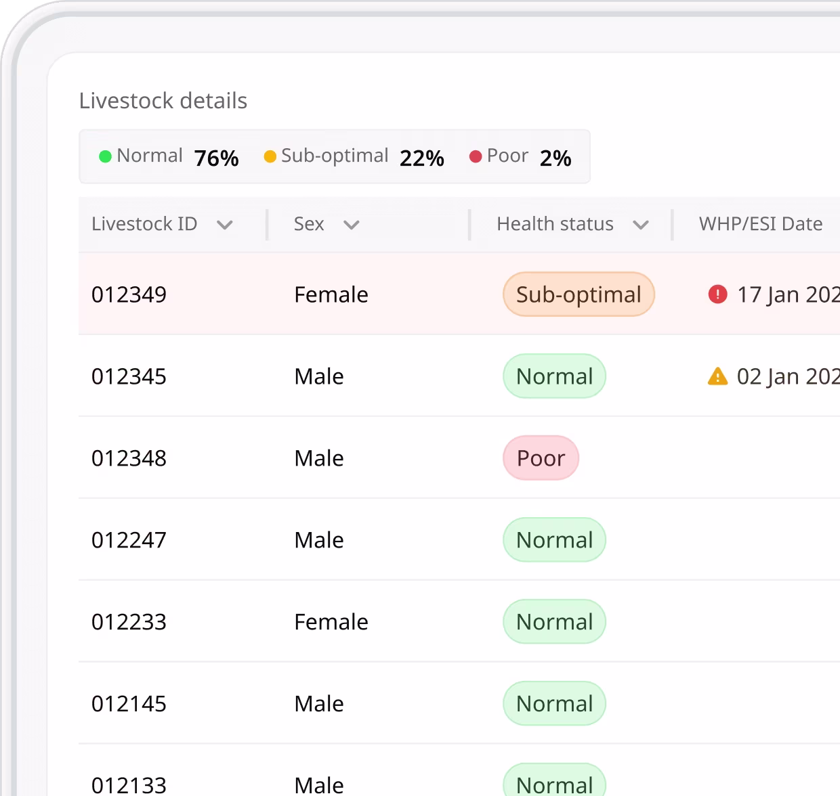Viewport: 840px width, 796px height.
Task: Click livestock ID 012233
Action: tap(129, 623)
